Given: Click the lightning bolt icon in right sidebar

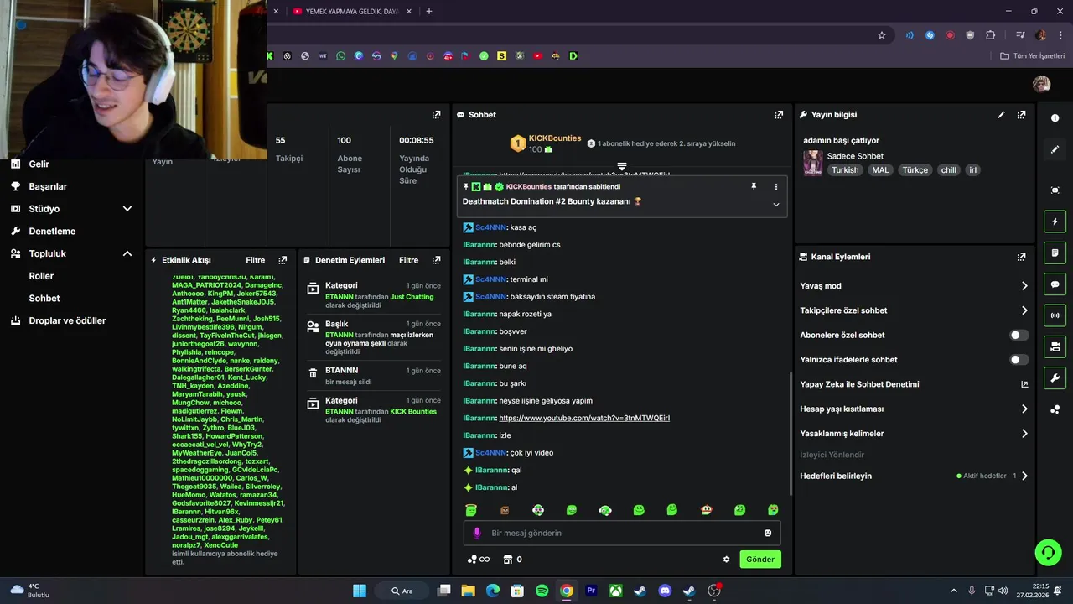Looking at the screenshot, I should 1055,222.
